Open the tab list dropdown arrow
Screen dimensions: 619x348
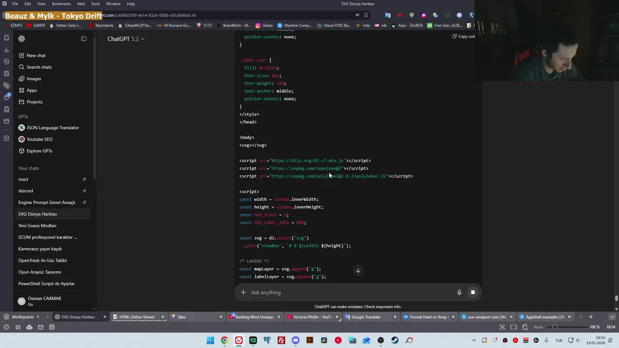coord(612,317)
